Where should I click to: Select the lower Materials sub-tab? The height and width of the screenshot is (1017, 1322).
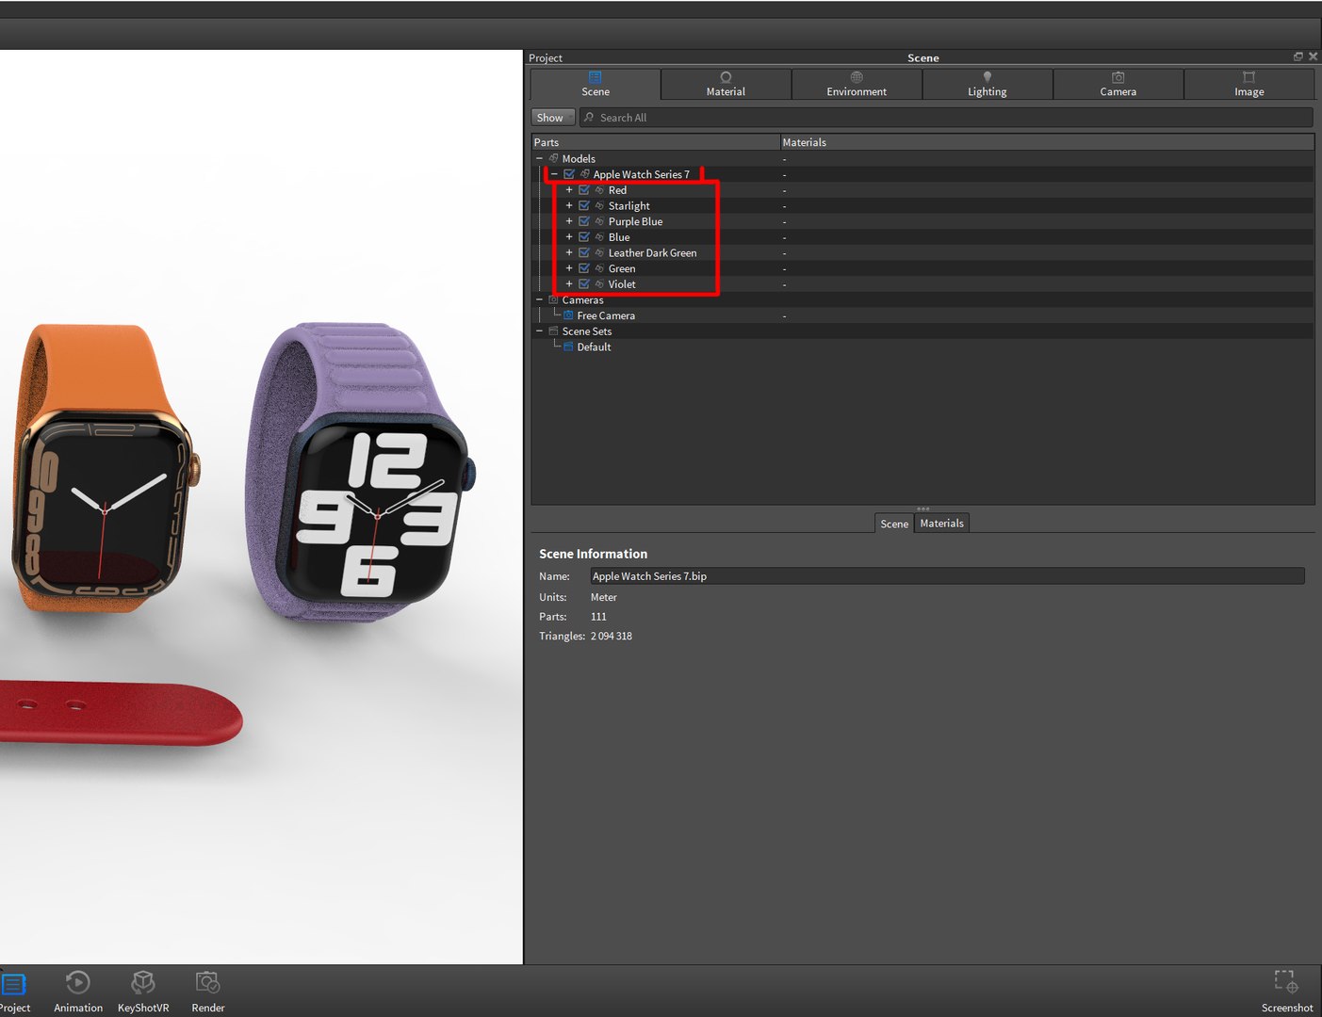(x=941, y=524)
